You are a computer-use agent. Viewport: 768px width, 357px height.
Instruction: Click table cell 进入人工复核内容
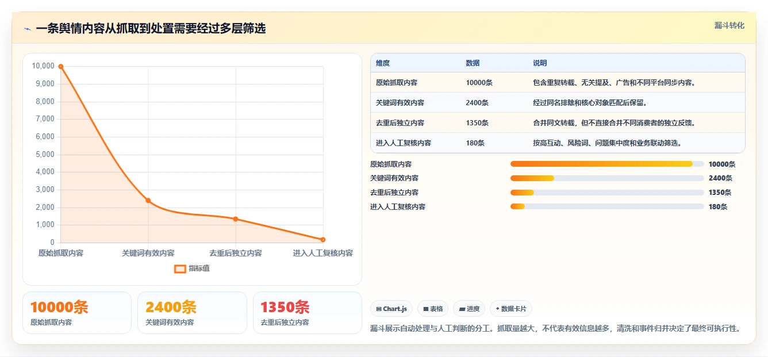click(404, 143)
